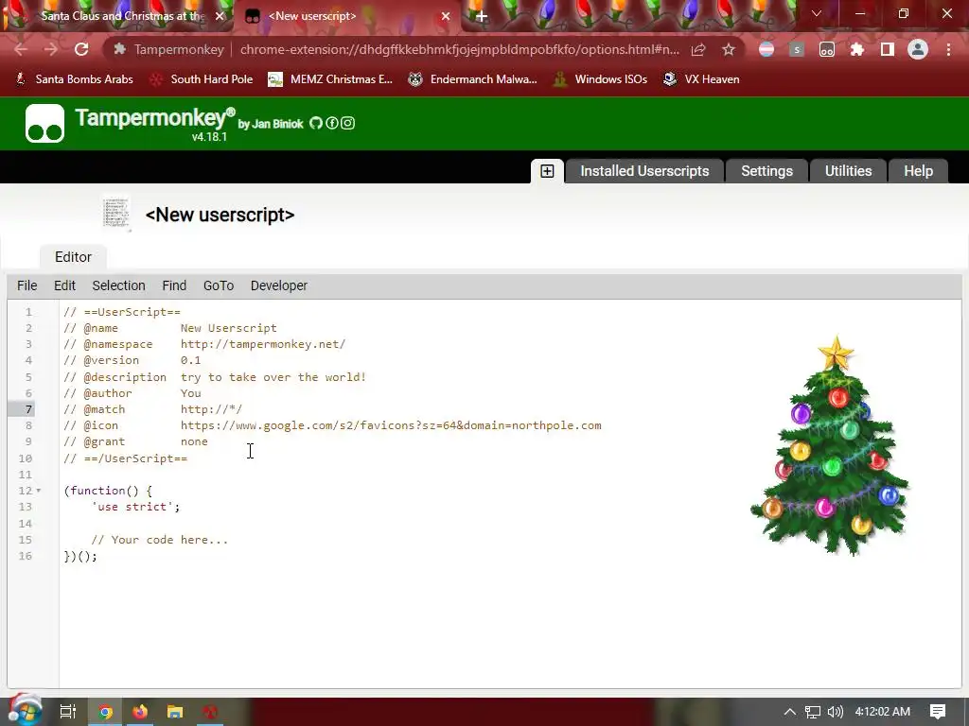Click the volume speaker icon
969x726 pixels.
835,712
